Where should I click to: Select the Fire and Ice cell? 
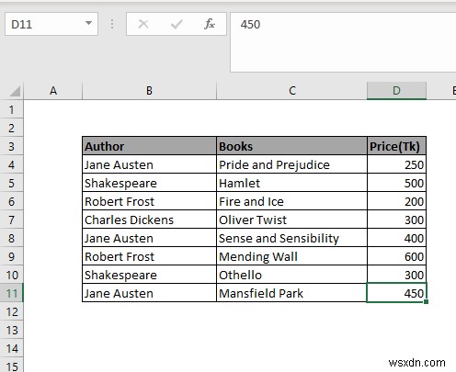coord(291,201)
